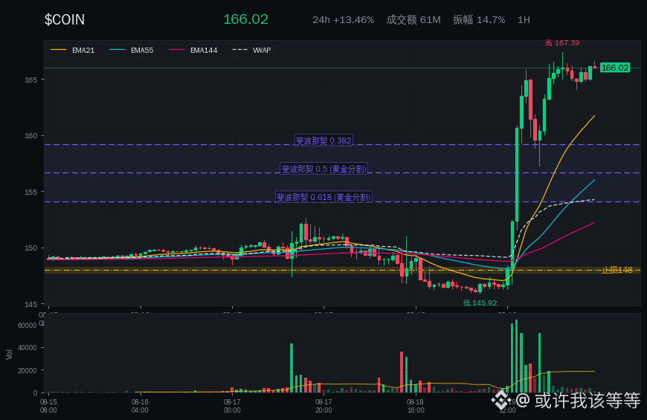Click the $COIN ticker title
The width and height of the screenshot is (647, 420).
pyautogui.click(x=65, y=19)
